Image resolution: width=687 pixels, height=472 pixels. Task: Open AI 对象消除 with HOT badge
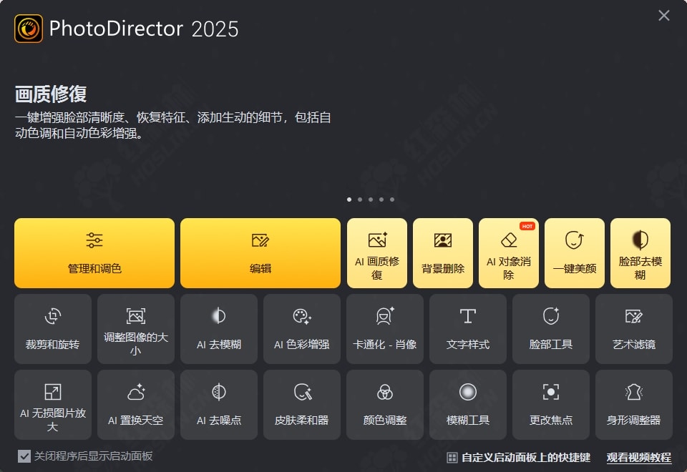click(x=509, y=253)
